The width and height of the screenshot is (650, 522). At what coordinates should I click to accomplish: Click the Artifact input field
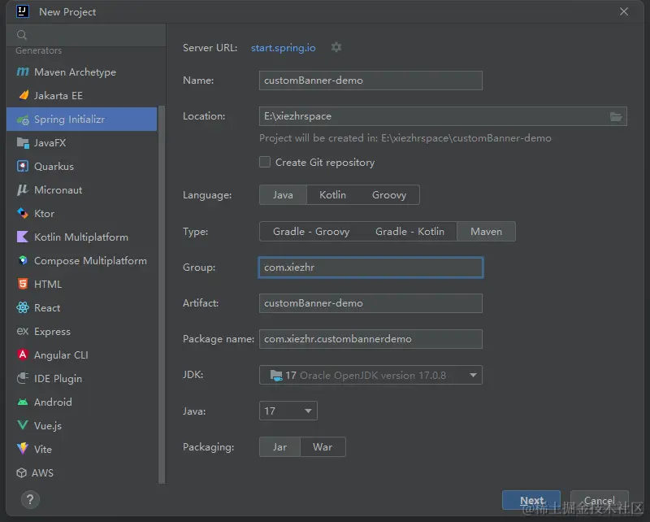click(x=370, y=303)
